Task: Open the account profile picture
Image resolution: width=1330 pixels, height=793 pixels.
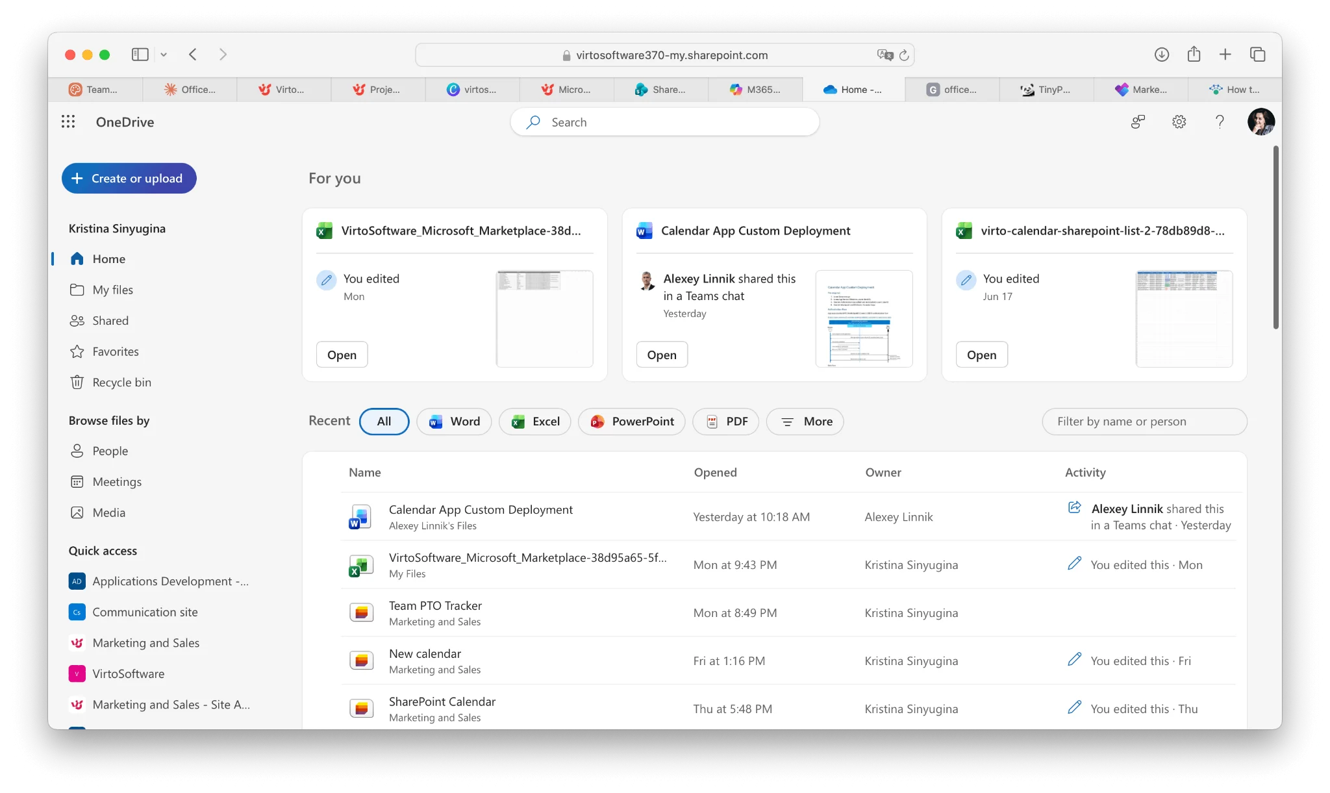Action: [1261, 121]
